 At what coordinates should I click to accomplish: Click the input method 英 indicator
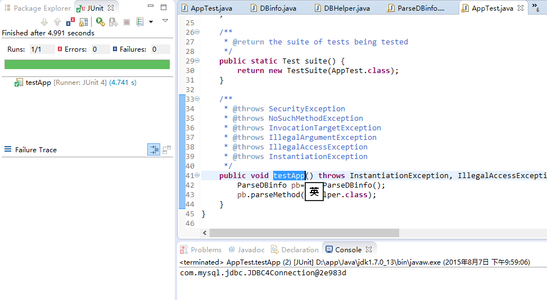coord(314,192)
